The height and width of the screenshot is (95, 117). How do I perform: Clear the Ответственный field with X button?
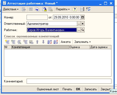click(x=82, y=24)
